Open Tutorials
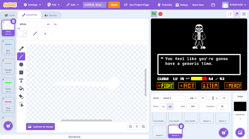 [165, 5]
